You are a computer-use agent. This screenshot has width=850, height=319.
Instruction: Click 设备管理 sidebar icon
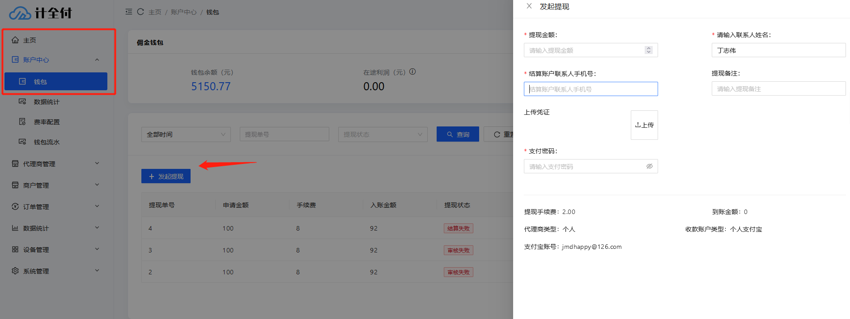15,249
